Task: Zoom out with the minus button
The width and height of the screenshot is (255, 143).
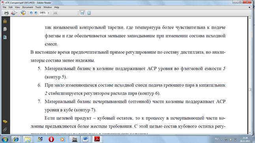Action: 31,13
